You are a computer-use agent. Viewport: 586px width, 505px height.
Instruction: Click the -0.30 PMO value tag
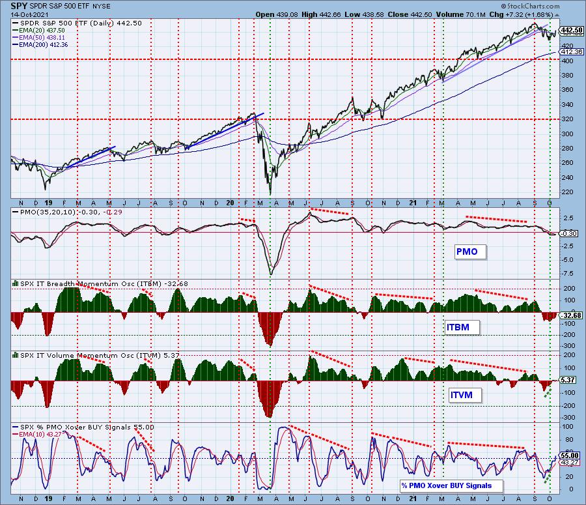569,233
